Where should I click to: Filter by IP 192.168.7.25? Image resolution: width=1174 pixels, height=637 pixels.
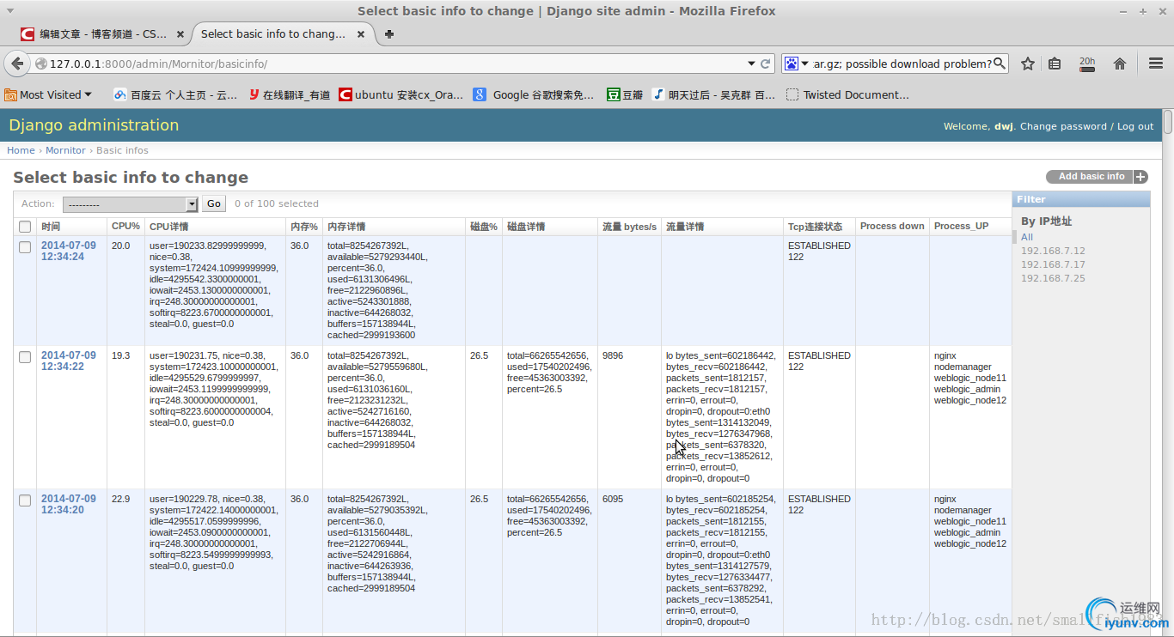tap(1053, 278)
